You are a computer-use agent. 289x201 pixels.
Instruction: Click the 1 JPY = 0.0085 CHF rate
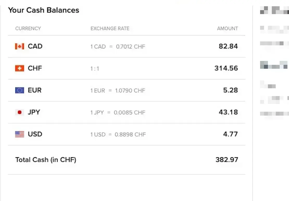118,112
